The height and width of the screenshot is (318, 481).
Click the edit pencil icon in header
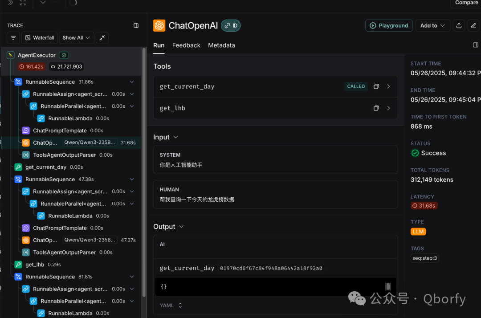(473, 25)
